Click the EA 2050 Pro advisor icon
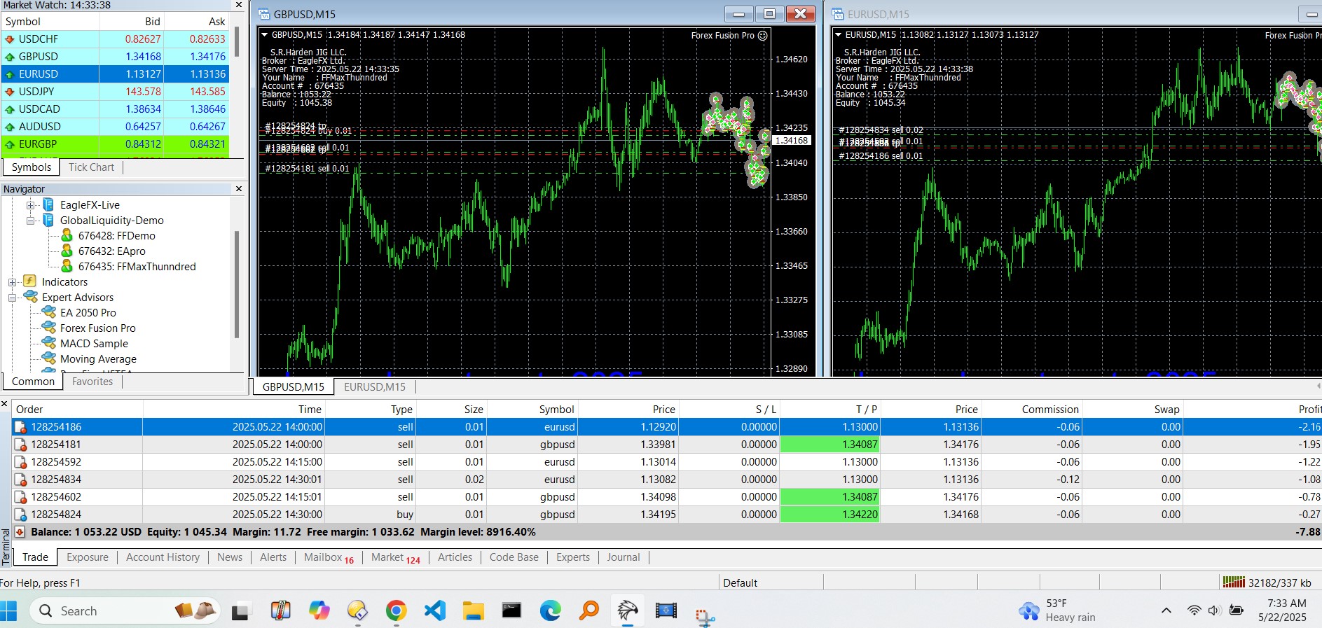 click(x=49, y=312)
